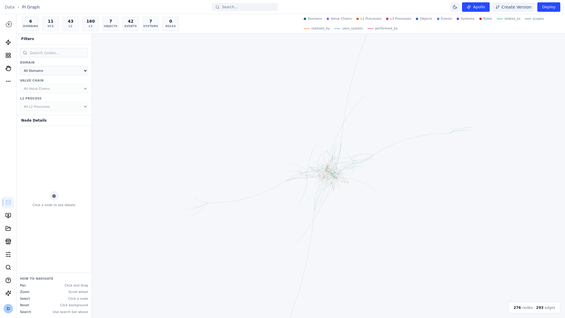Click the 7 Systems stat card
The image size is (565, 318).
[151, 24]
